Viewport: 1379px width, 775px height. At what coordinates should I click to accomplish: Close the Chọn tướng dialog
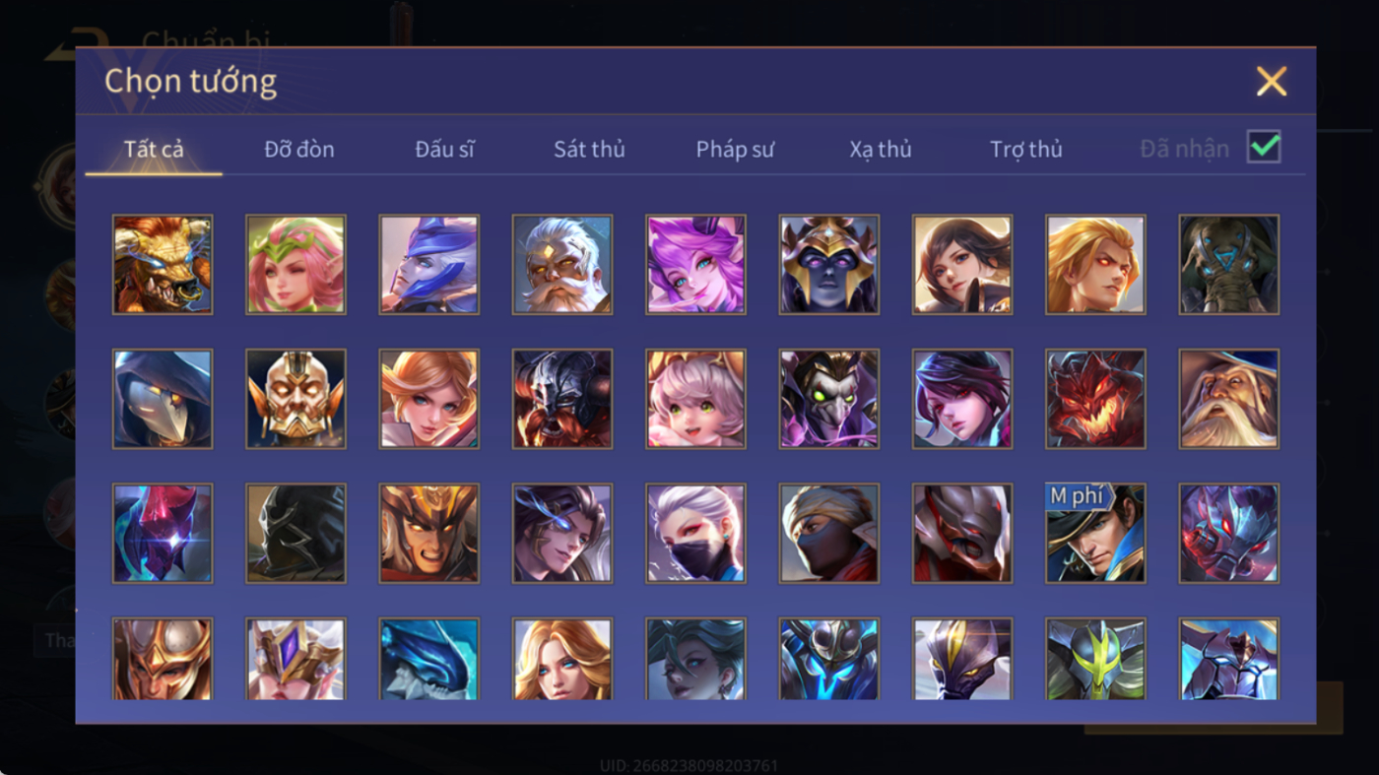(x=1272, y=81)
